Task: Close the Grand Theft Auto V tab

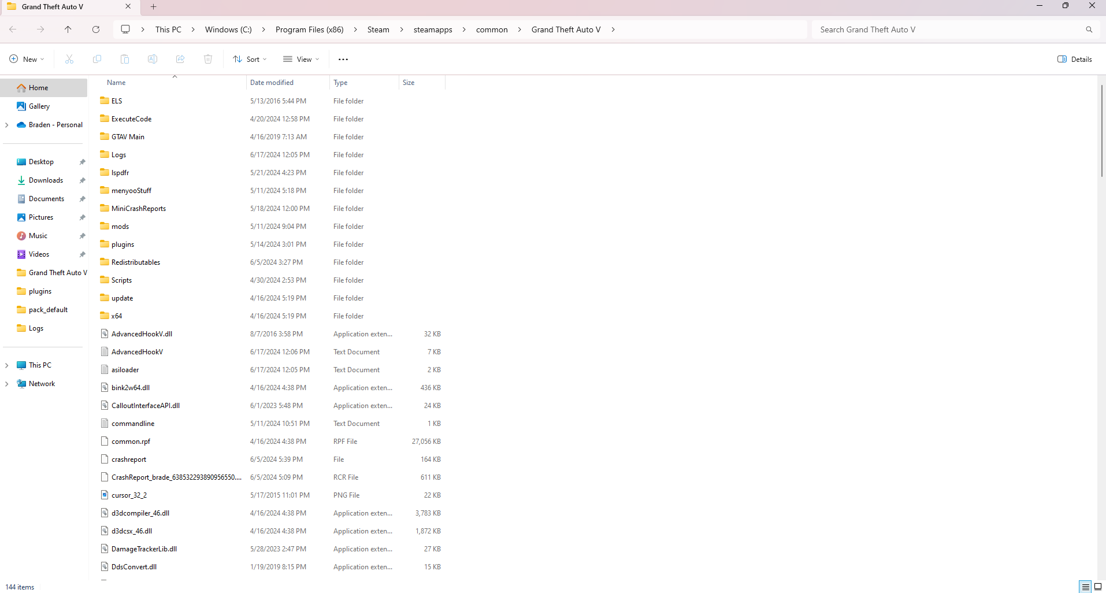Action: coord(128,6)
